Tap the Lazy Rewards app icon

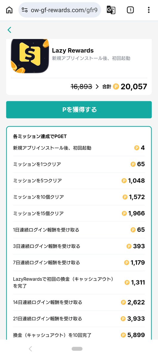tap(30, 56)
